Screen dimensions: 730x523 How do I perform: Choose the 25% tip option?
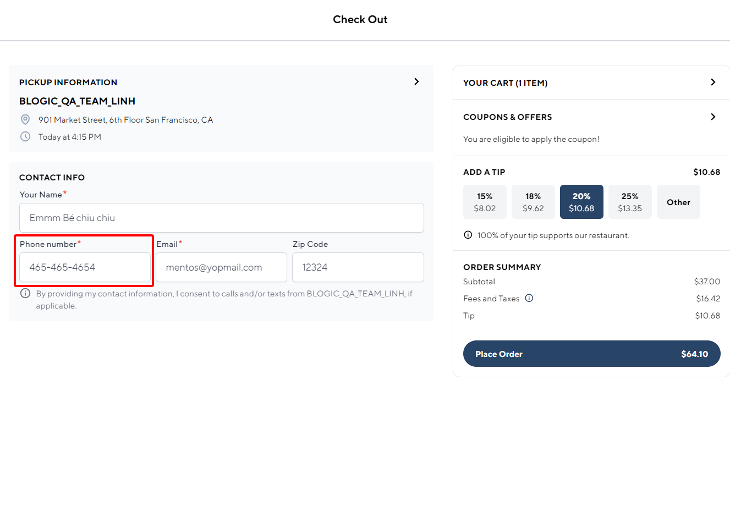(630, 202)
